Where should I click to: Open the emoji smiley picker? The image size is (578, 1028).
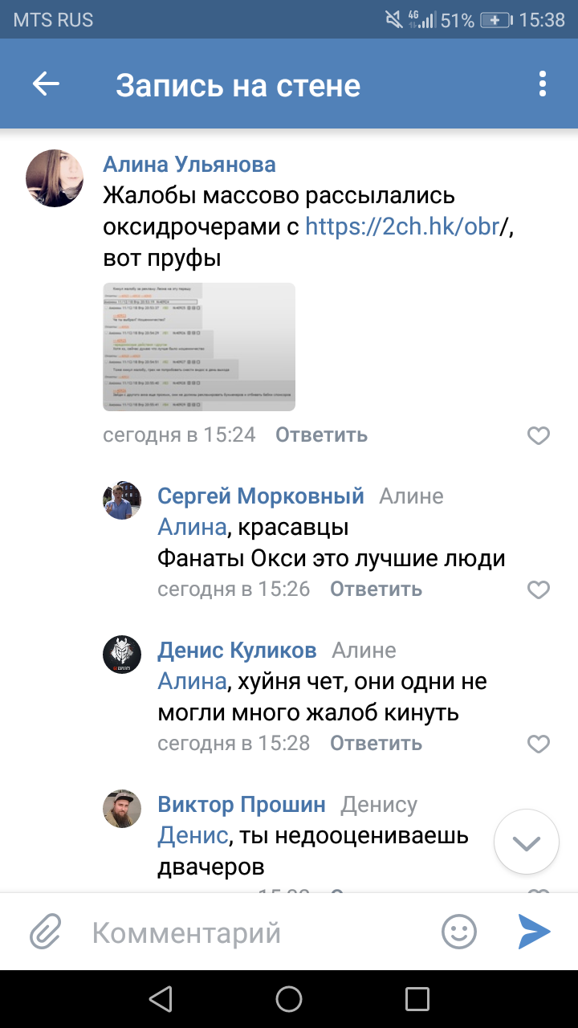coord(459,932)
